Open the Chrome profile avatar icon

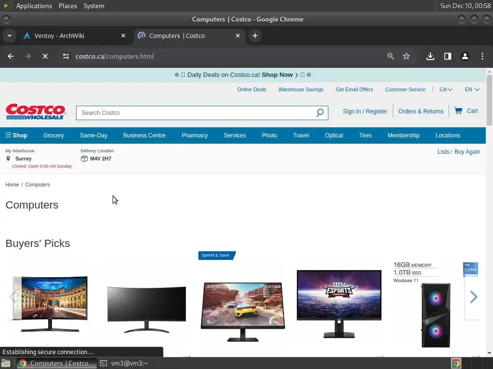click(x=465, y=57)
